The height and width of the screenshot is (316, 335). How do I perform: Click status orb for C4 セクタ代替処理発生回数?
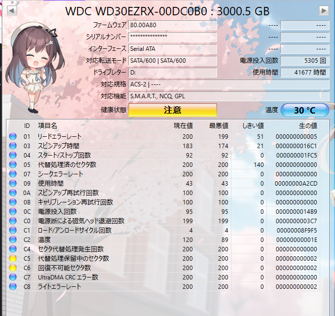[13, 249]
